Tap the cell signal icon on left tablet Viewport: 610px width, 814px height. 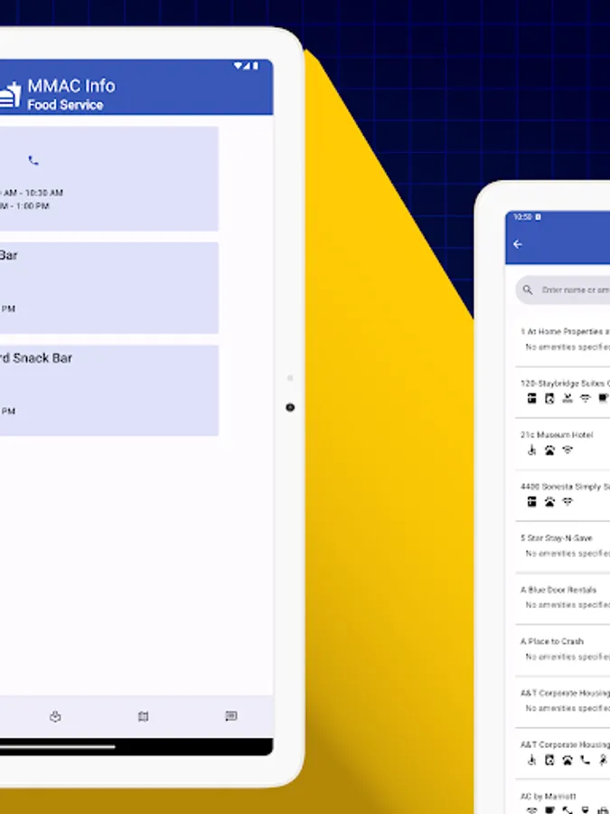click(247, 66)
